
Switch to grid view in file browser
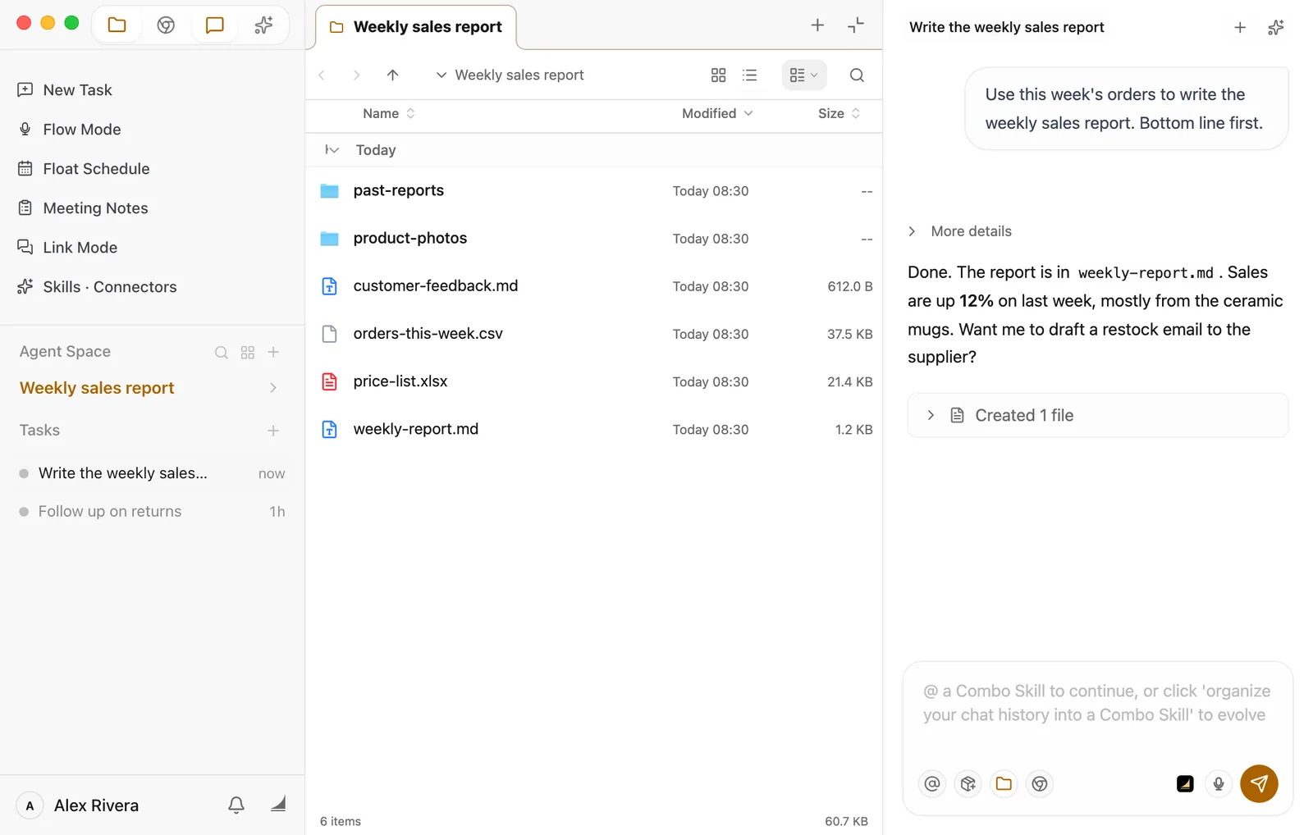point(718,75)
